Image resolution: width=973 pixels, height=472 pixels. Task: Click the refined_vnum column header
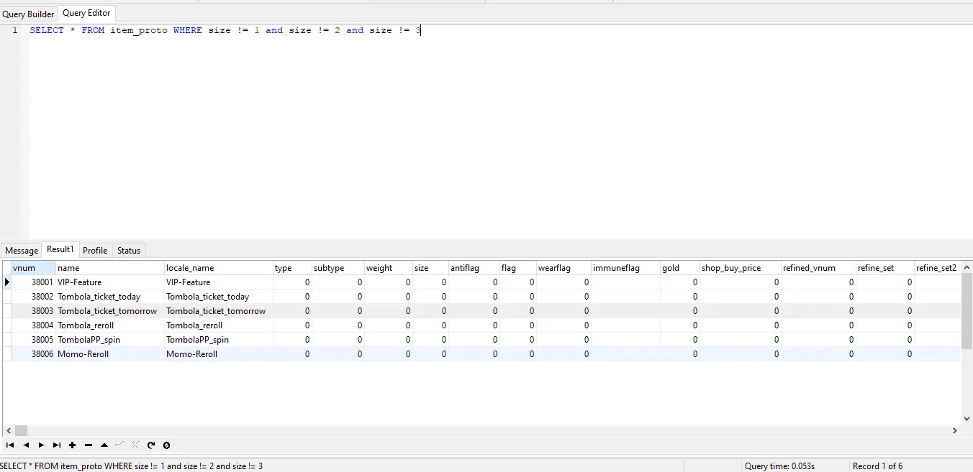pyautogui.click(x=818, y=268)
